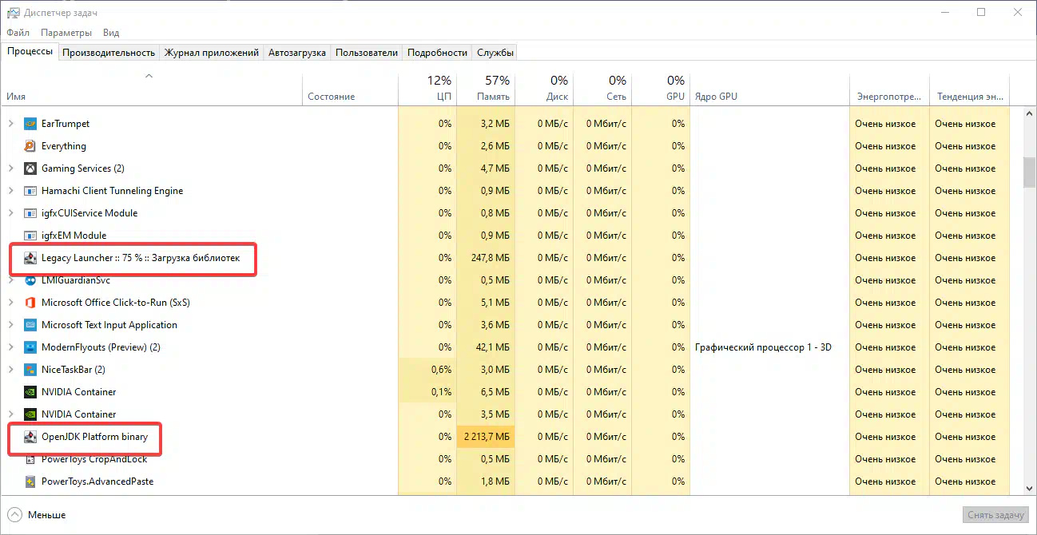1037x535 pixels.
Task: Expand the EarTrumpet process group
Action: [10, 124]
